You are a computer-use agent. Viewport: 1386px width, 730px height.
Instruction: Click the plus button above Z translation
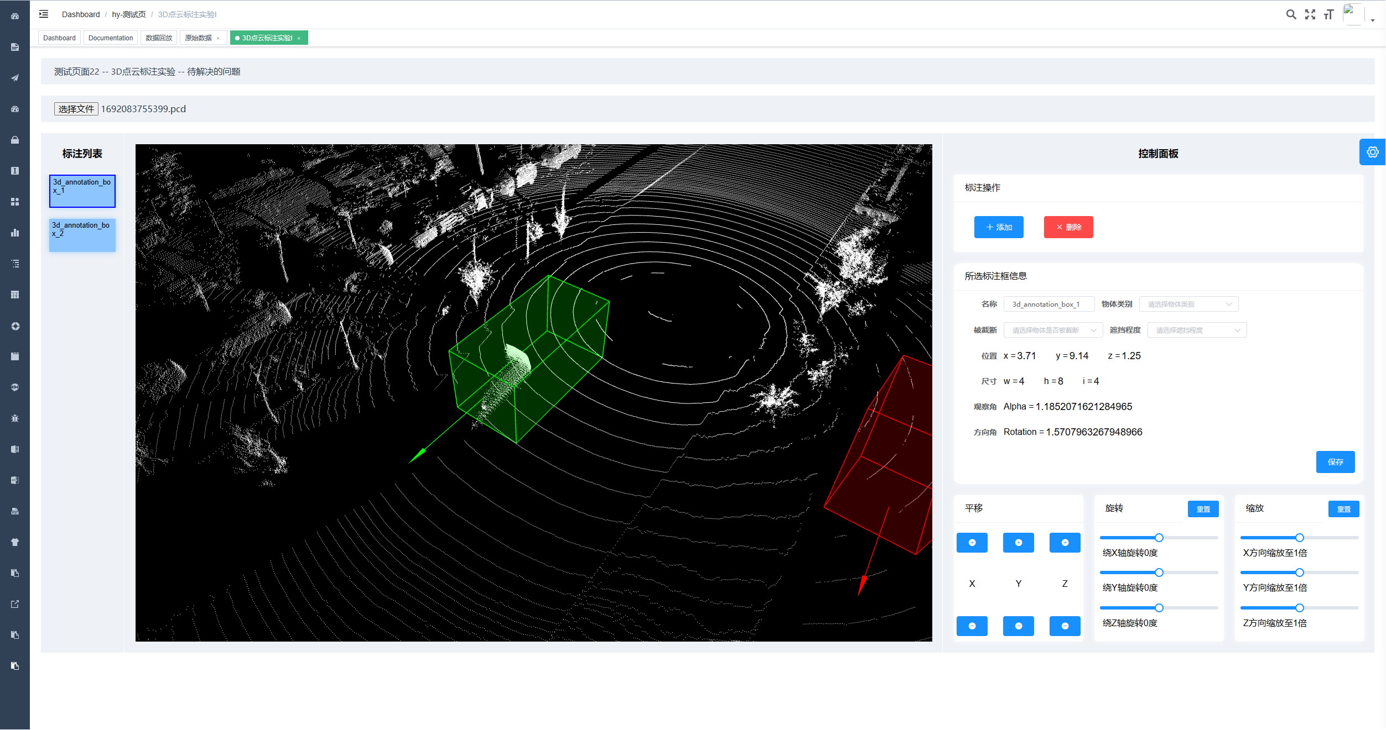(1065, 543)
